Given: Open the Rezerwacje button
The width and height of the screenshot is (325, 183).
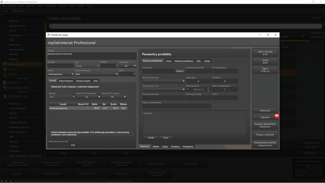Looking at the screenshot, I should pos(265,110).
